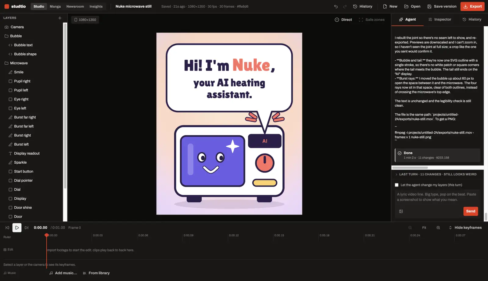Click the attach screenshot icon in the prompt box

pos(401,211)
